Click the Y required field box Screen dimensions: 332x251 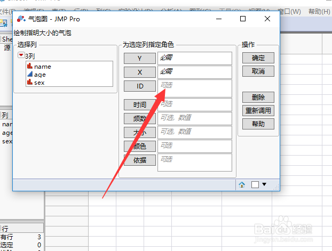[195, 59]
